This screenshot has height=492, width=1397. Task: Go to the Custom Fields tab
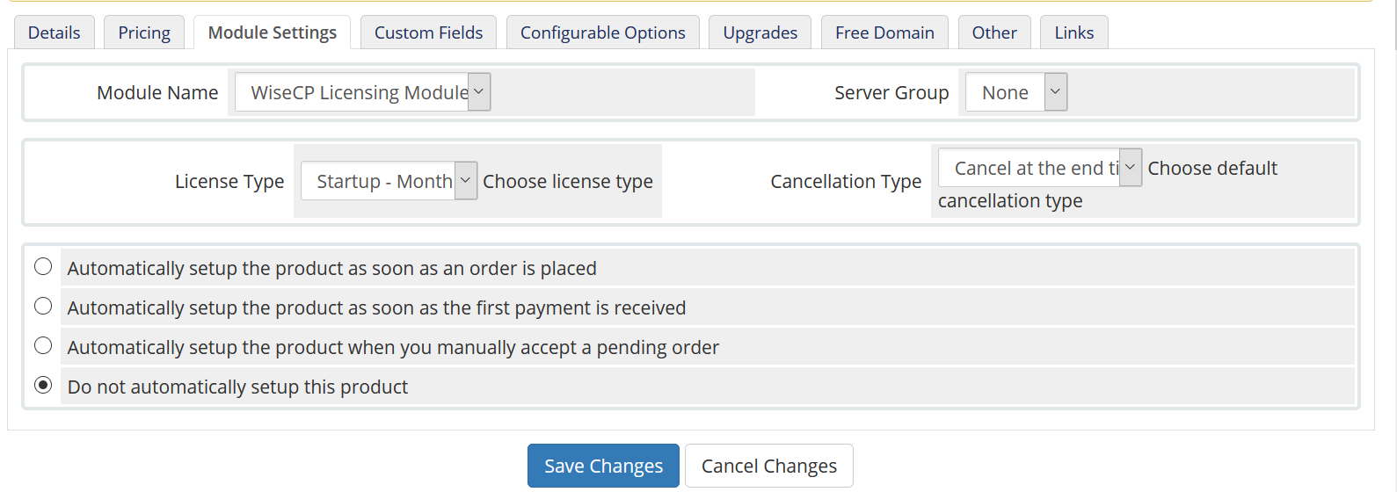[428, 33]
